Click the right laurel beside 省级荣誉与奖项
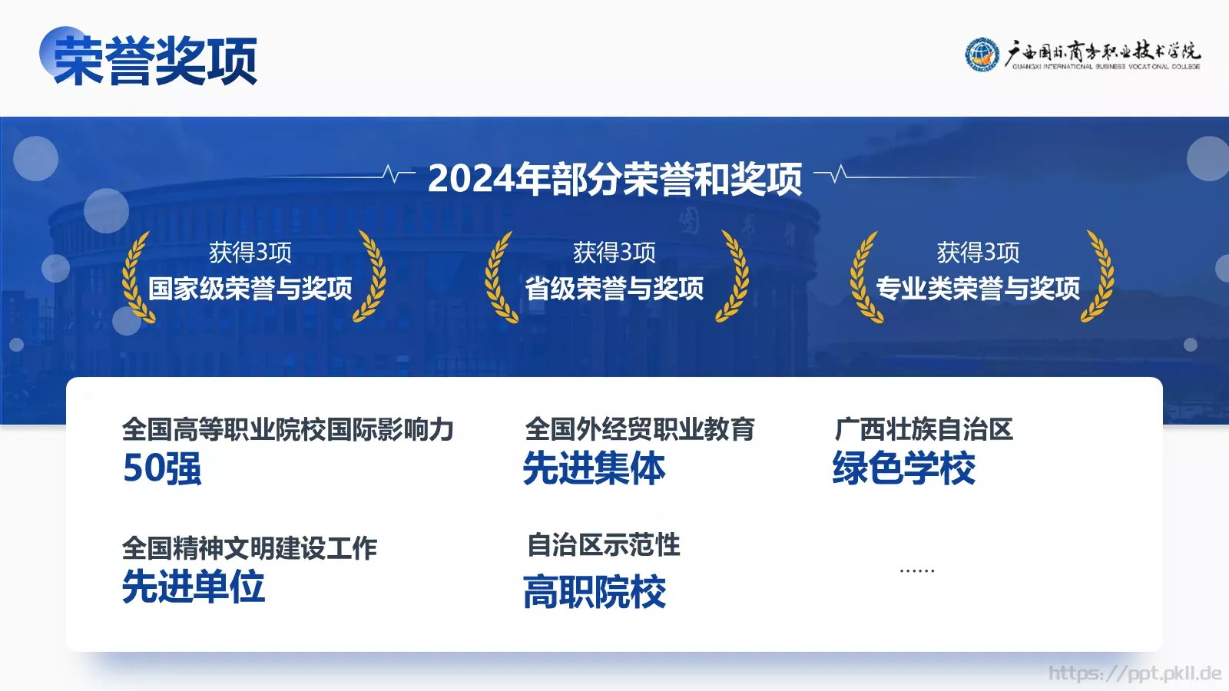The image size is (1229, 691). coord(732,276)
